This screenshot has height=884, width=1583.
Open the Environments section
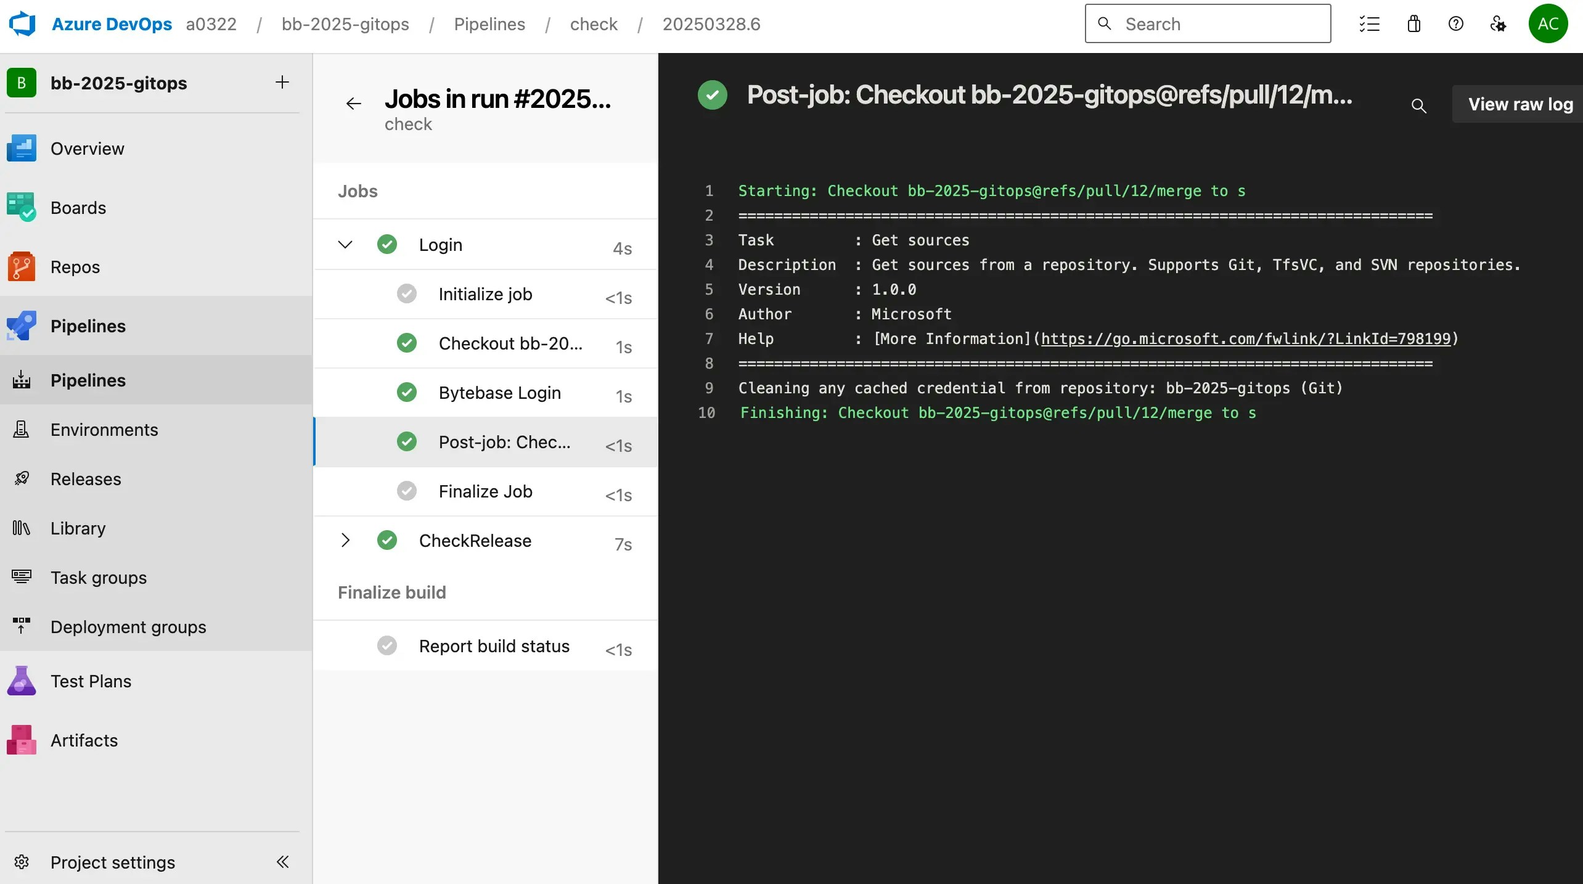click(x=104, y=430)
